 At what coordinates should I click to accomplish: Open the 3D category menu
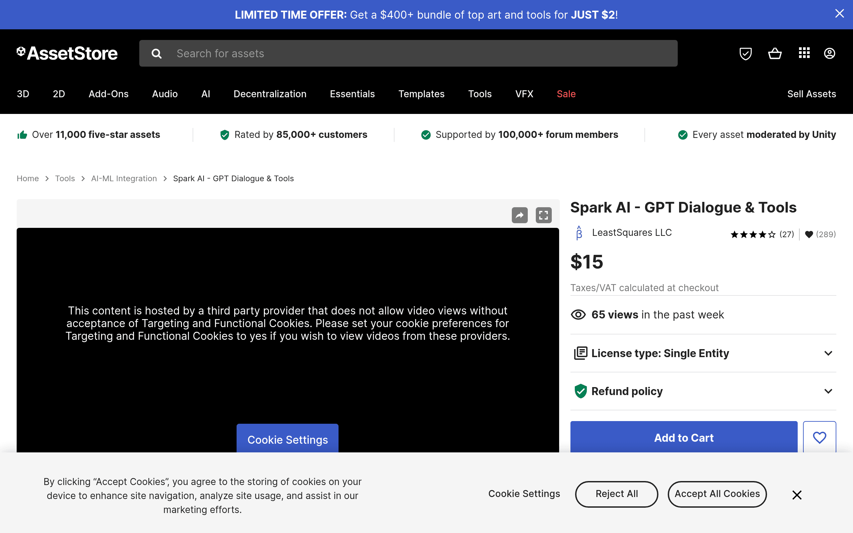tap(23, 94)
